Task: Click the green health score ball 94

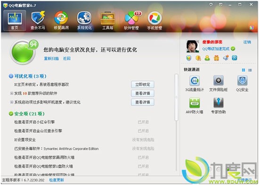Action: (23, 52)
